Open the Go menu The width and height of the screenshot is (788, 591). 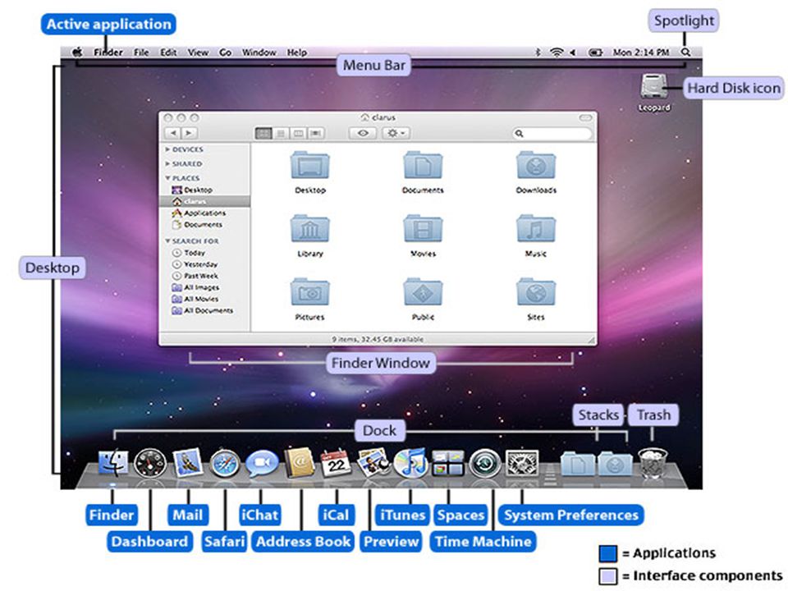coord(225,53)
